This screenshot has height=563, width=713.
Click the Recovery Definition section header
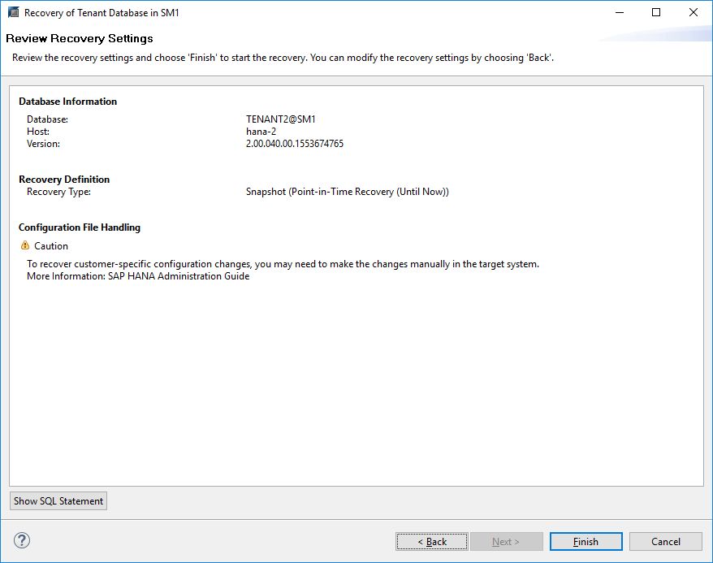point(64,180)
